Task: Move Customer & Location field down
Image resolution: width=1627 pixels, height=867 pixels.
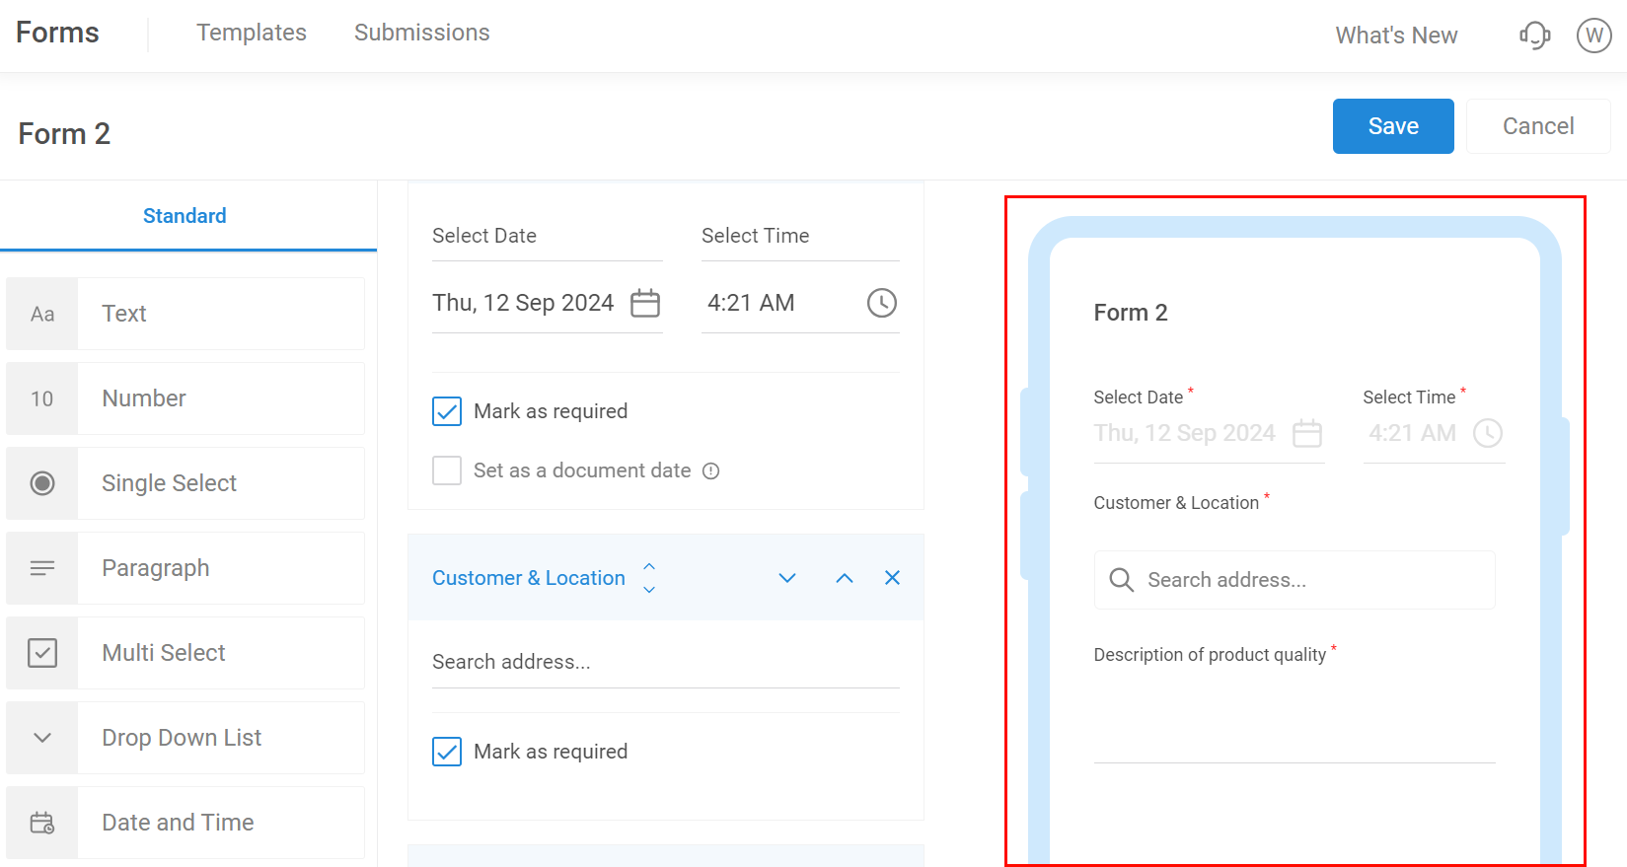Action: 787,578
